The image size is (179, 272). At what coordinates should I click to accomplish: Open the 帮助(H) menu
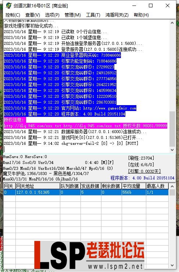tap(141, 15)
